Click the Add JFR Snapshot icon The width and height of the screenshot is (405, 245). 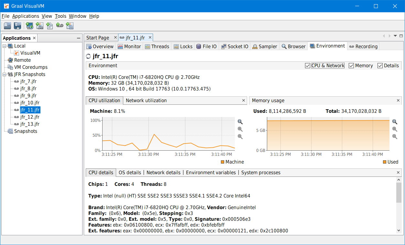(x=60, y=26)
